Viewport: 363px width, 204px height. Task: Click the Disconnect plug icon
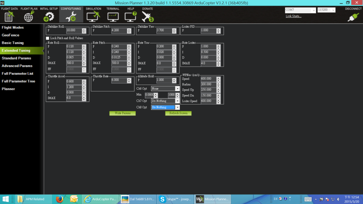click(353, 17)
